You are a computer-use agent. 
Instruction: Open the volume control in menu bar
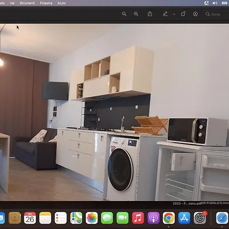coord(215,3)
